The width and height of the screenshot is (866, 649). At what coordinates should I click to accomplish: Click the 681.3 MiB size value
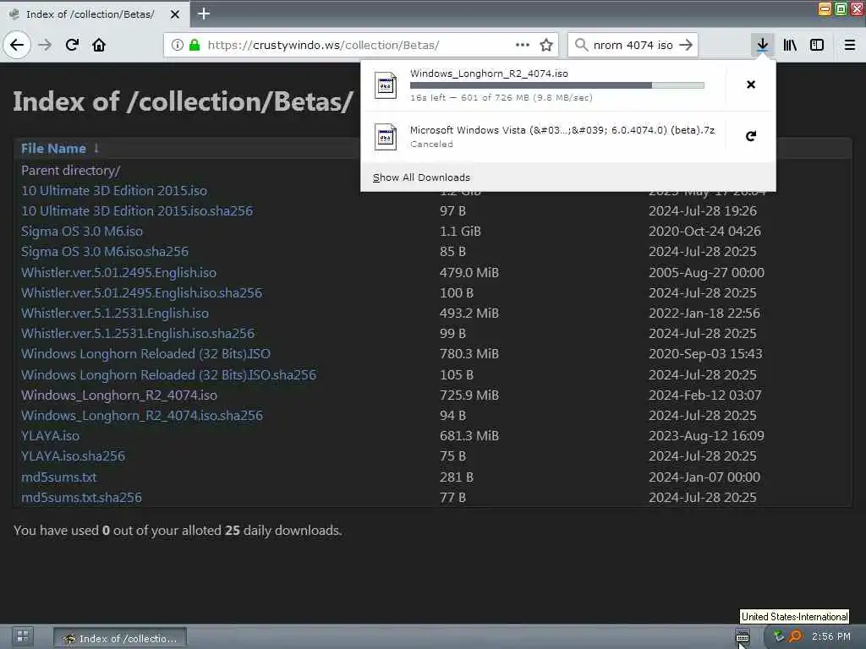tap(469, 435)
